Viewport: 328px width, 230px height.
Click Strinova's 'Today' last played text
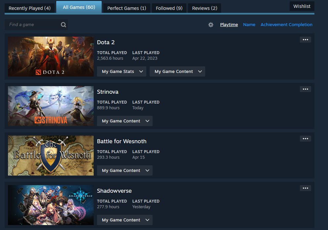[138, 108]
